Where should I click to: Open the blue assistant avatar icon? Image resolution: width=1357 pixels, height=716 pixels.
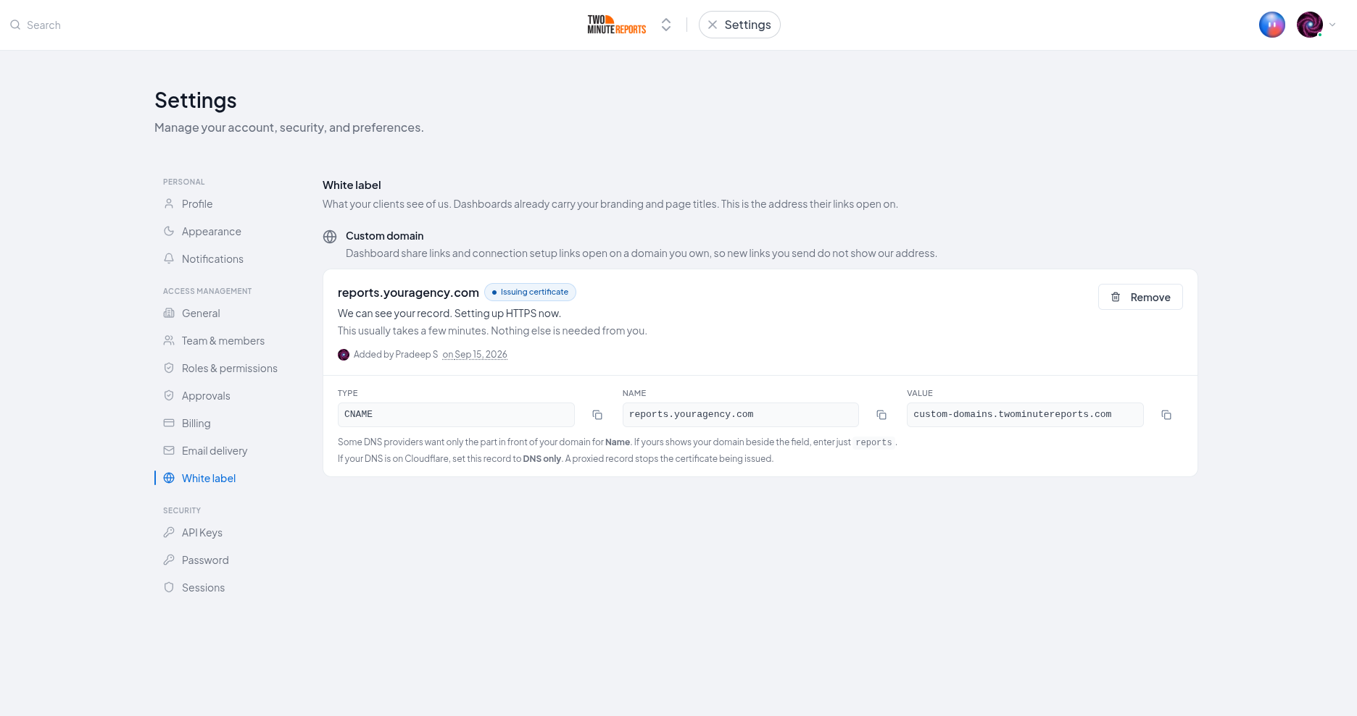point(1272,25)
